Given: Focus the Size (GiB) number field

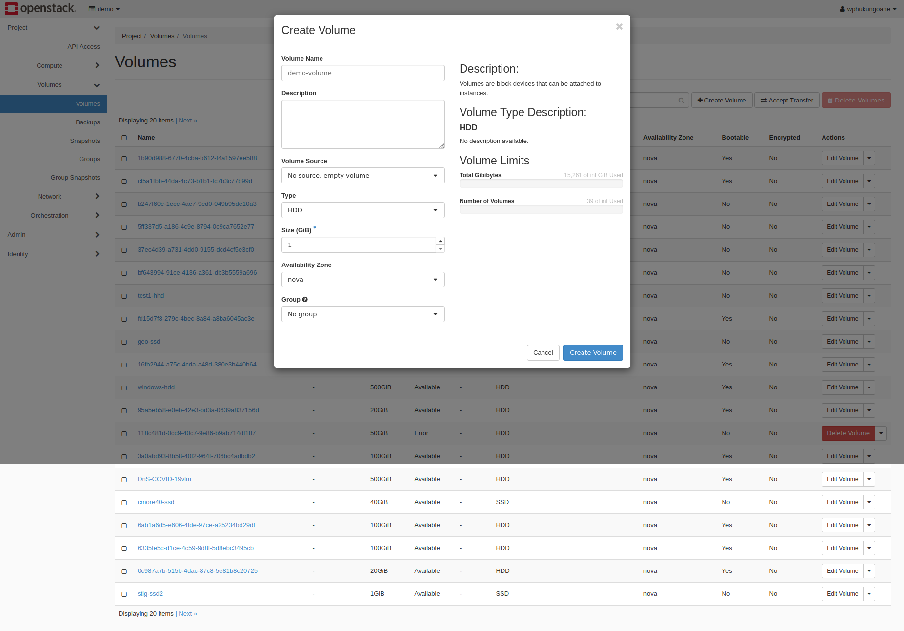Looking at the screenshot, I should pos(359,245).
